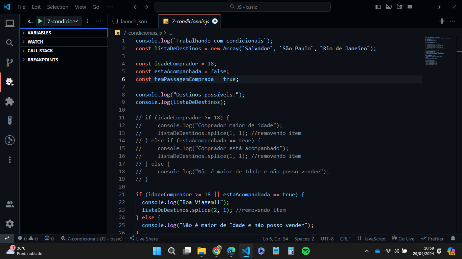This screenshot has width=462, height=259.
Task: Select the Run and Debug view icon
Action: (10, 82)
